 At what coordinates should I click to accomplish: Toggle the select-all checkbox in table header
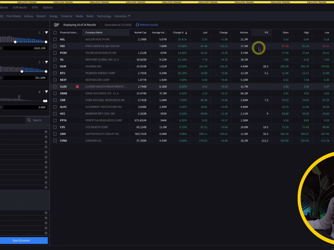point(55,32)
